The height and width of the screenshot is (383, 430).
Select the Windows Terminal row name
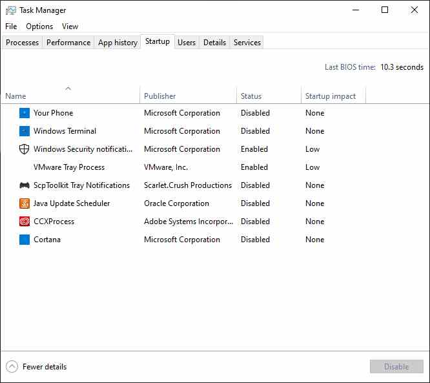click(65, 131)
